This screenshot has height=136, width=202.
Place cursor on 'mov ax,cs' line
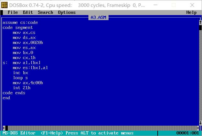point(24,33)
